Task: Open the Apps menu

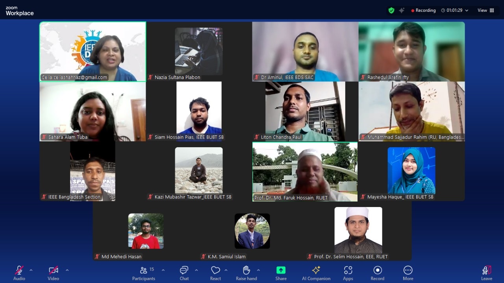Action: coord(348,273)
